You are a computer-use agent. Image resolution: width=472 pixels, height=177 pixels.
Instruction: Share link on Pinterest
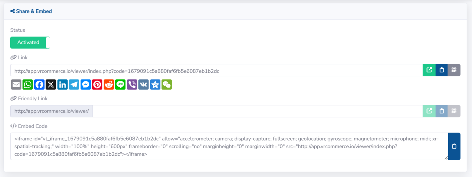tap(97, 85)
